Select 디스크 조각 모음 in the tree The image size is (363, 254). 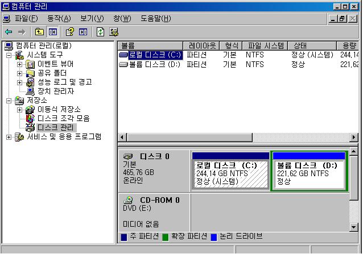pos(63,119)
